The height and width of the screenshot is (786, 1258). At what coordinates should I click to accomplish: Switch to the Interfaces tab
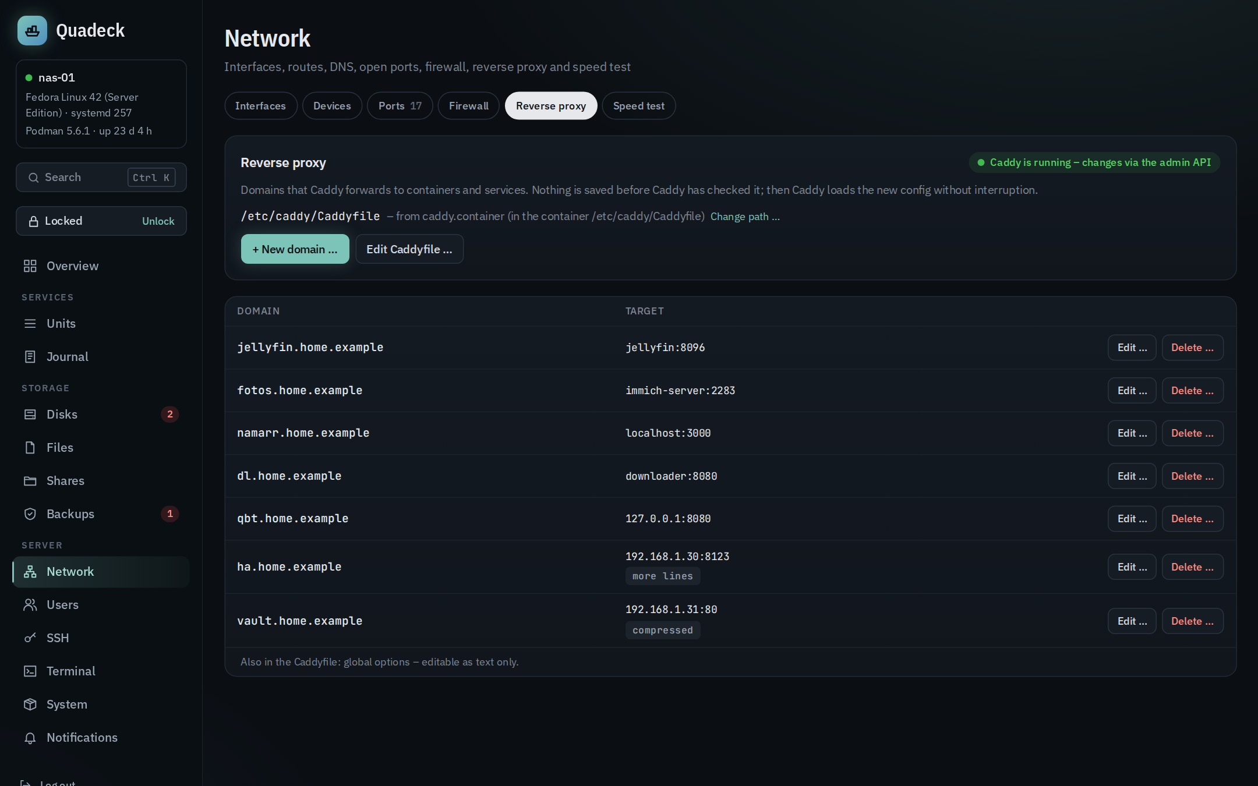[x=260, y=106]
